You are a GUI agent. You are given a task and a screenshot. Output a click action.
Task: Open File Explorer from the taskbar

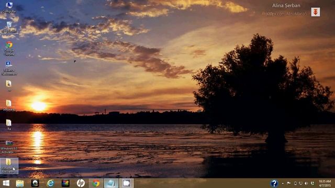point(20,183)
